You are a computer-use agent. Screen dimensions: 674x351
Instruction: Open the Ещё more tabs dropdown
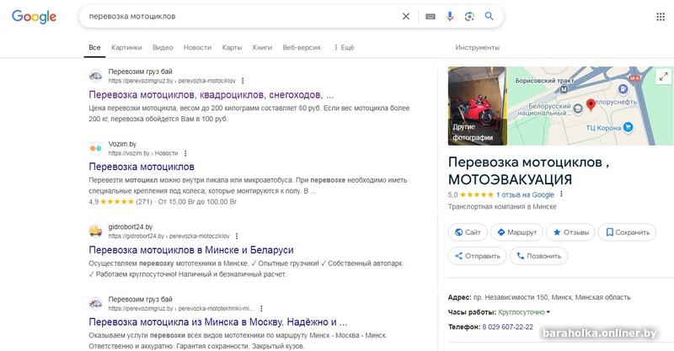tap(344, 48)
